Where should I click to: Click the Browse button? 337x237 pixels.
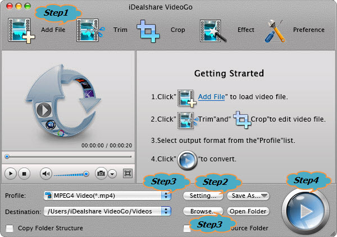coord(203,211)
